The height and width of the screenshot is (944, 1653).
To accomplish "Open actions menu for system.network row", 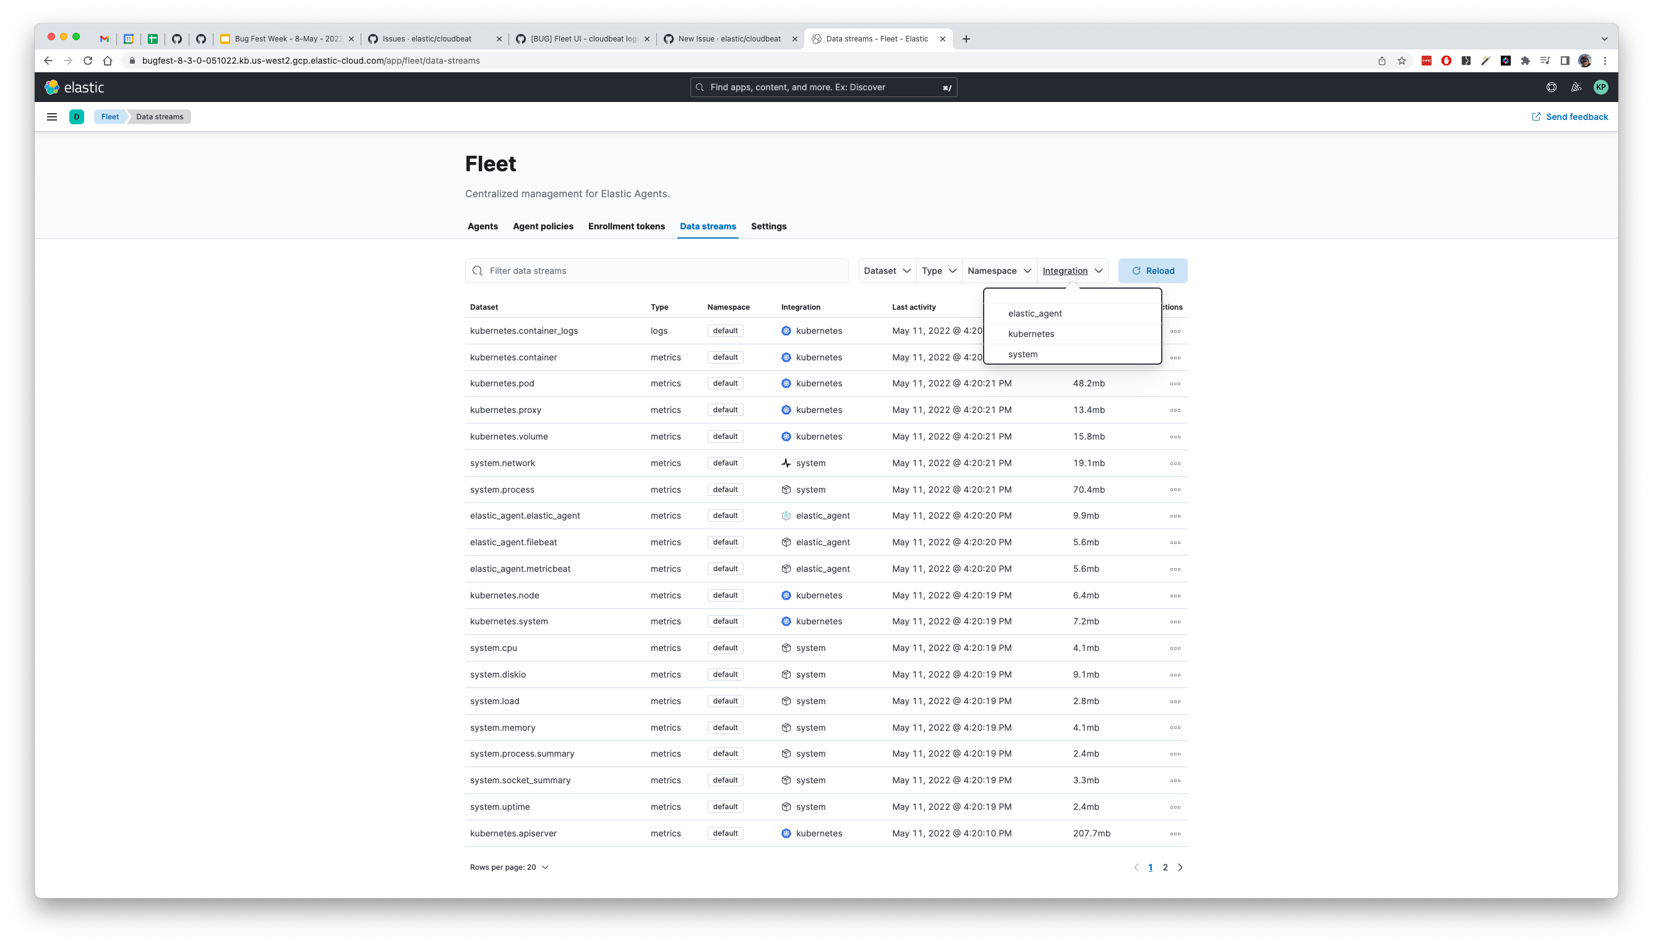I will point(1175,464).
